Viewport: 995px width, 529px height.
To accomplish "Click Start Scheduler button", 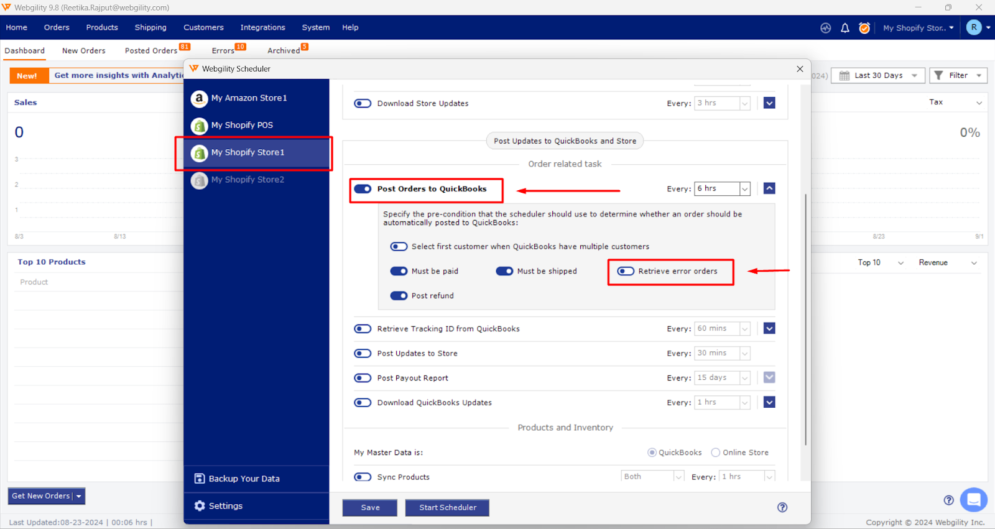I will point(448,508).
